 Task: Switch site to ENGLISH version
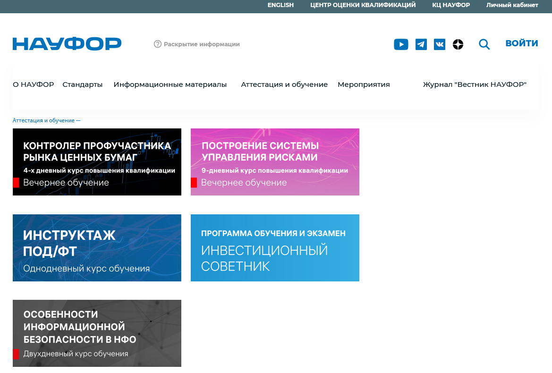(x=280, y=5)
